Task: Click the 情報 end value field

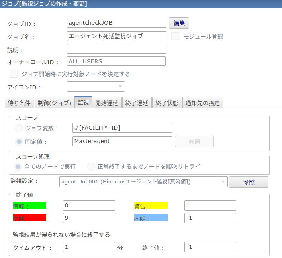Action: [x=89, y=205]
